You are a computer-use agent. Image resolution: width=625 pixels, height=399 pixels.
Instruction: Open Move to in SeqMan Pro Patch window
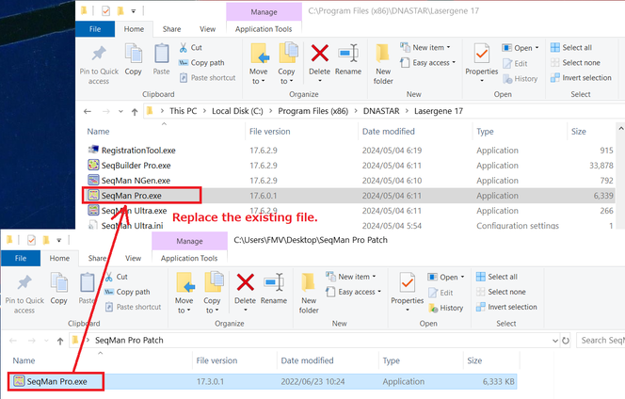(x=184, y=293)
